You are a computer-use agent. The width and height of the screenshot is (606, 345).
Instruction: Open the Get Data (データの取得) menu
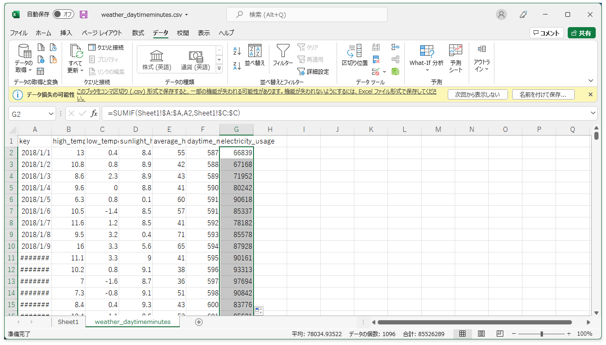[23, 58]
